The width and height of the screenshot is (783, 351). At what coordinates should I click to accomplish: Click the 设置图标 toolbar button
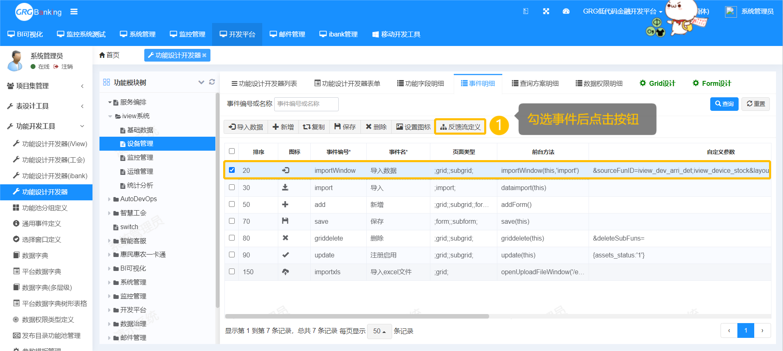413,127
